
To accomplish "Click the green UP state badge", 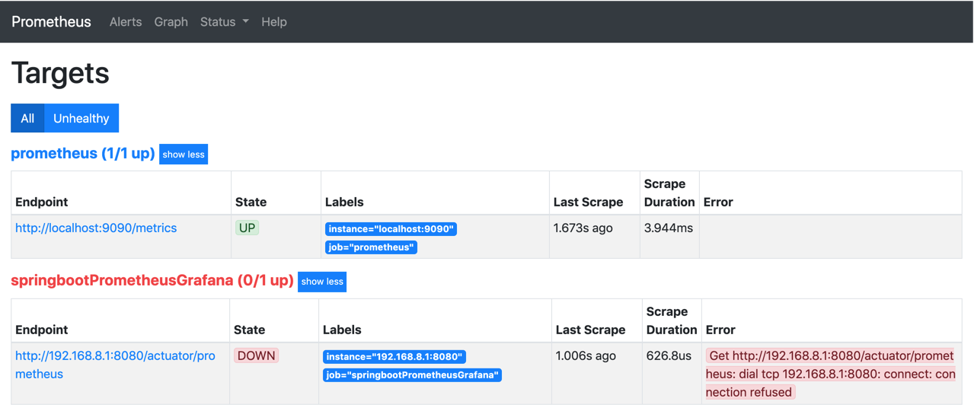I will (x=247, y=228).
